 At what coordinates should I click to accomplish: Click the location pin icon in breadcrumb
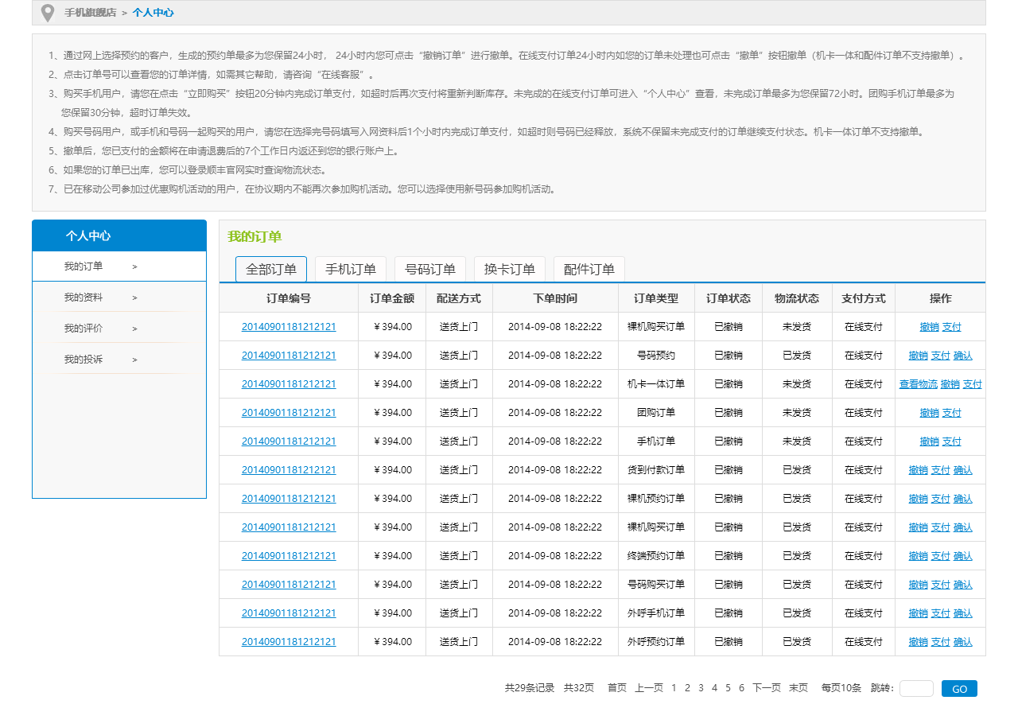[48, 13]
